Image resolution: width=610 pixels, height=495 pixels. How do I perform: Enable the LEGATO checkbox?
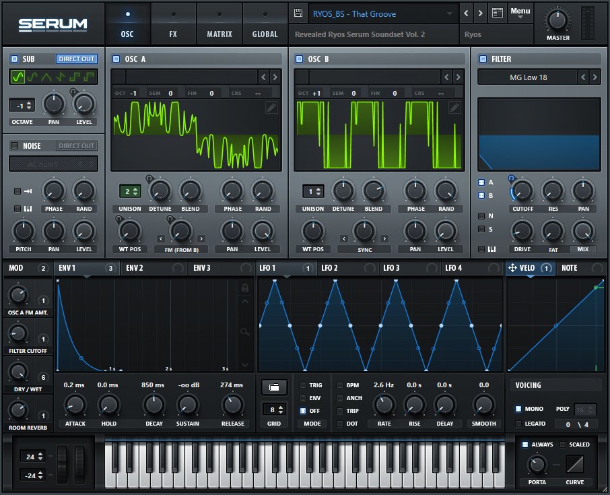518,424
